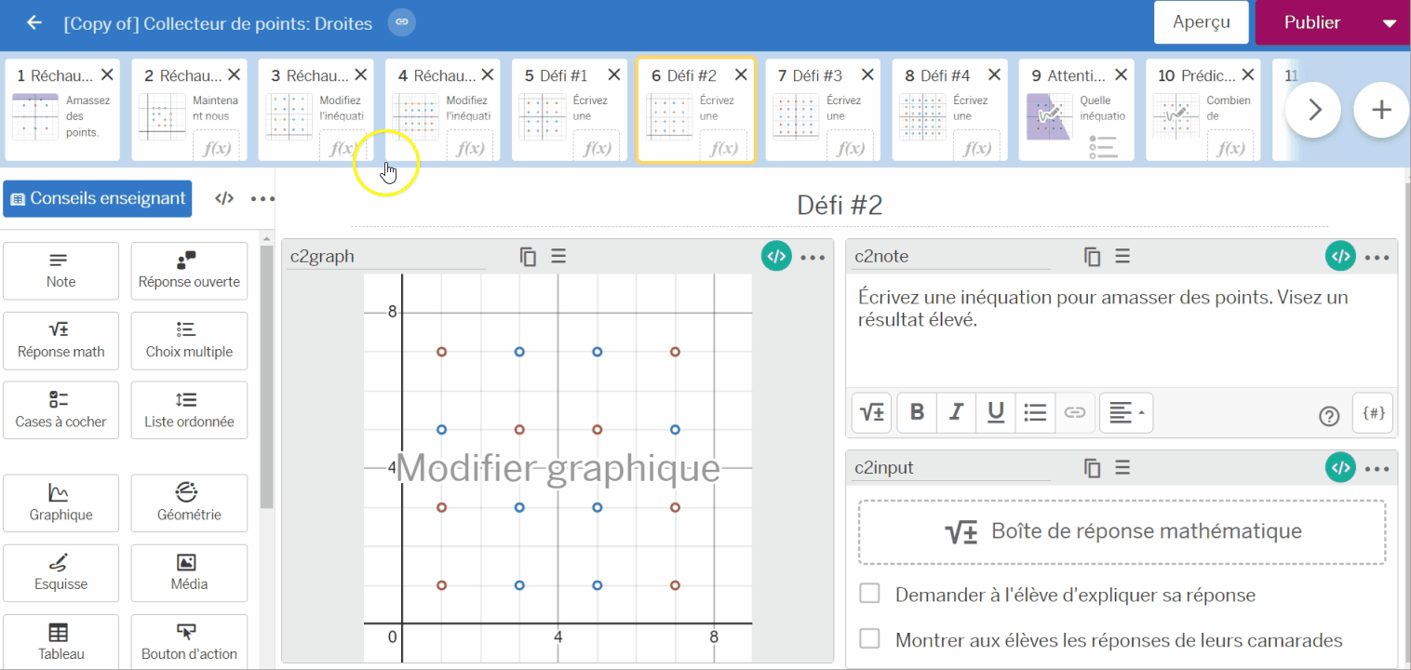Insert a math equation in the c2note editor

click(x=871, y=412)
